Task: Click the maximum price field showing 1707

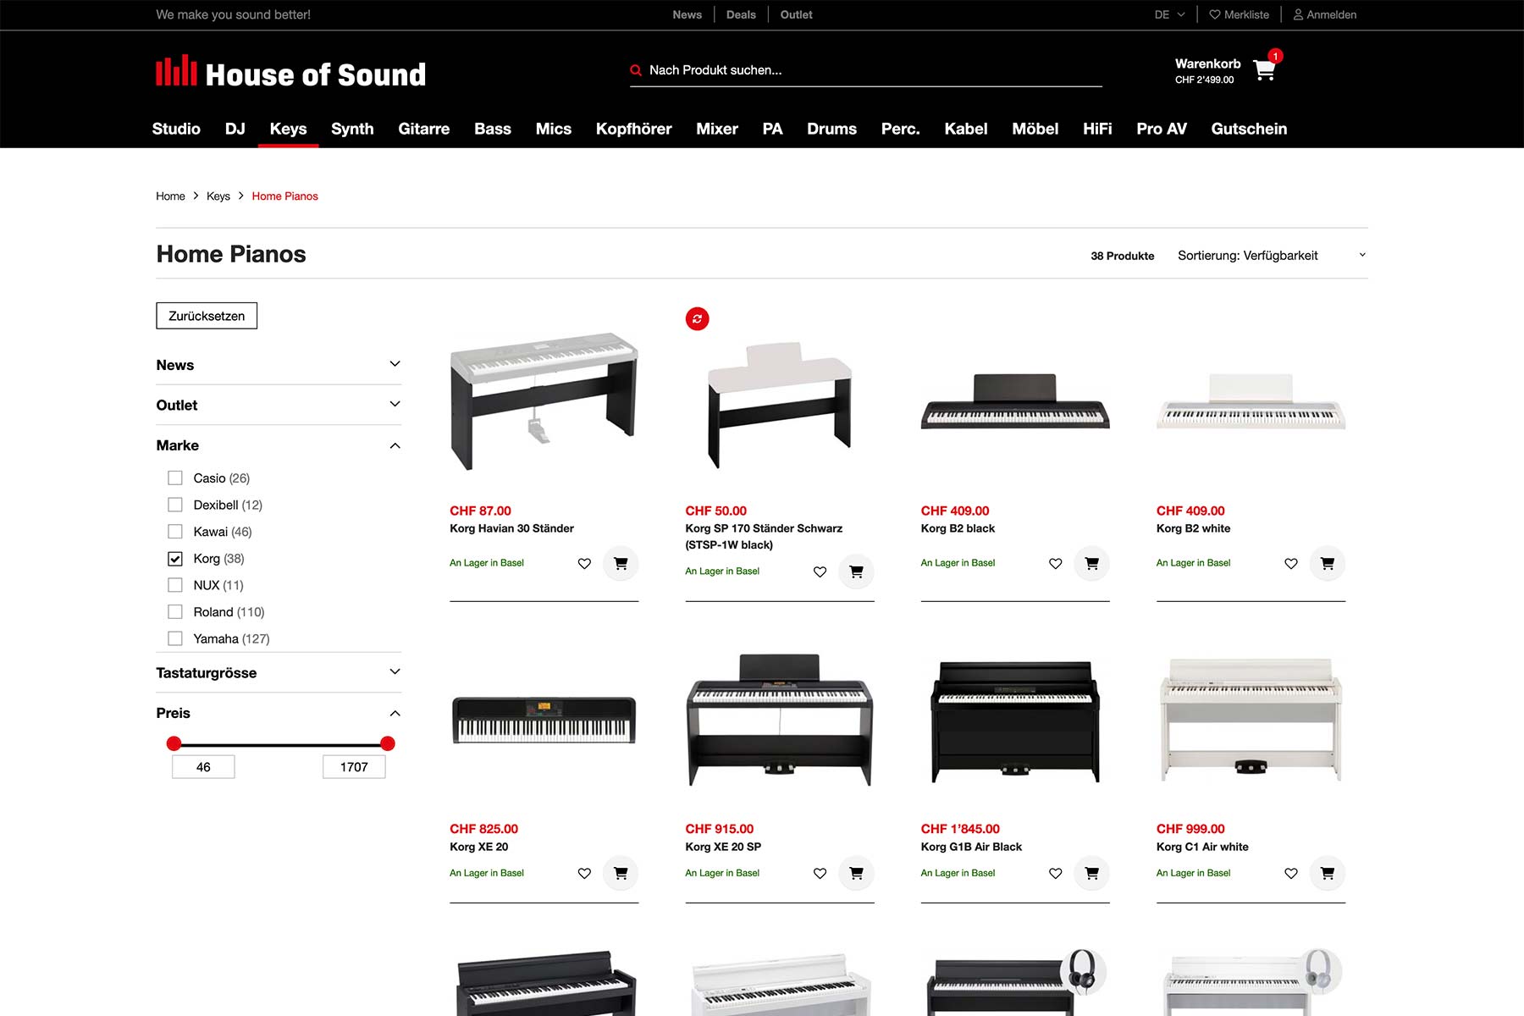Action: (354, 767)
